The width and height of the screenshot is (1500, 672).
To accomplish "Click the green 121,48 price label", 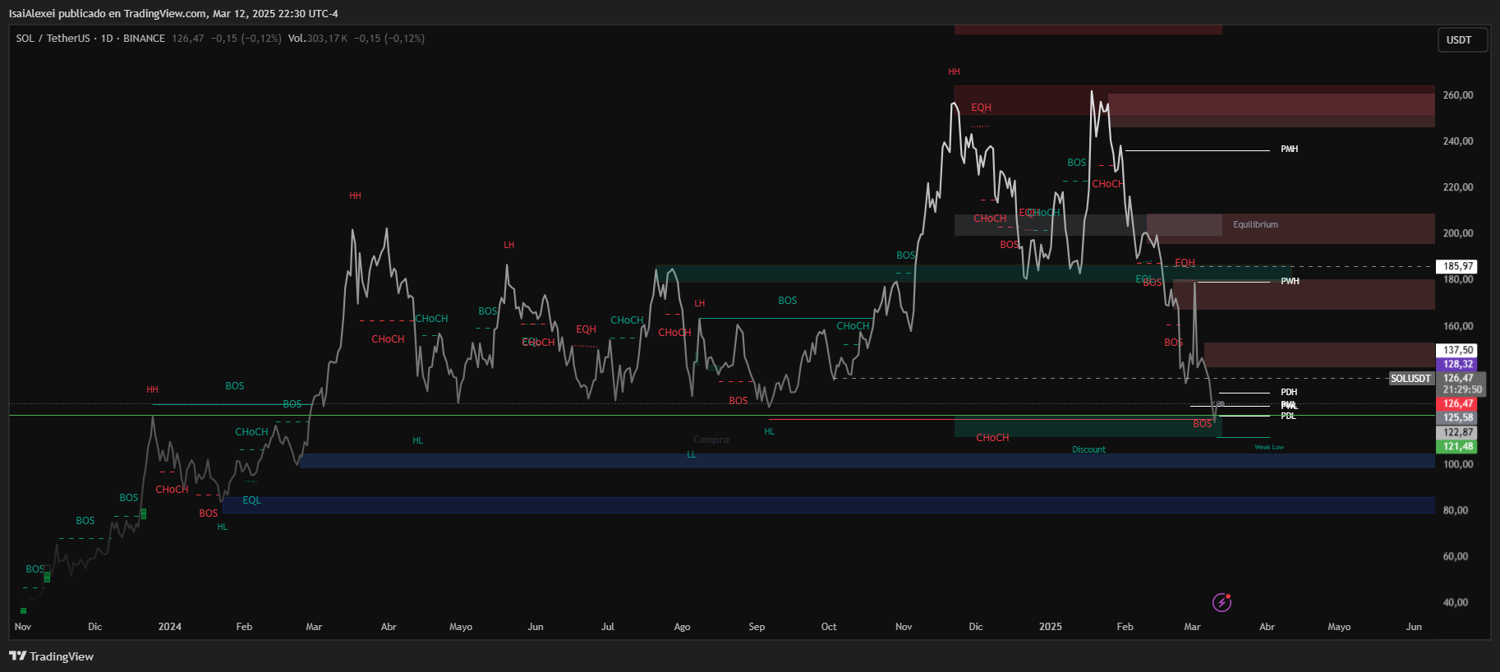I will [1457, 446].
